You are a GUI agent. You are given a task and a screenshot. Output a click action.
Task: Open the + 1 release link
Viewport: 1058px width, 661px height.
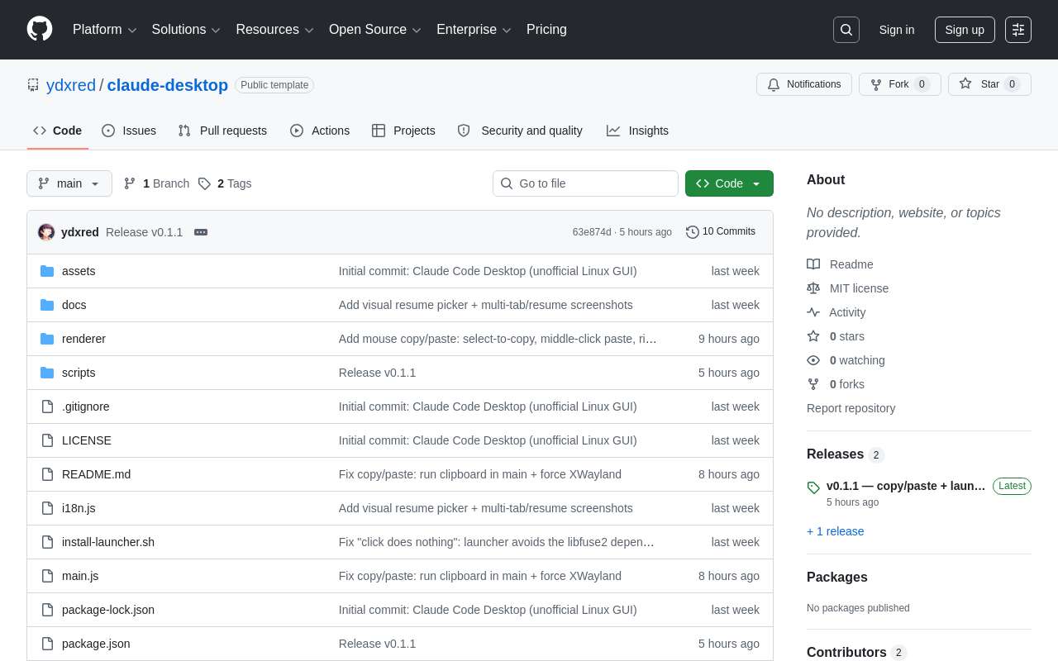click(836, 531)
